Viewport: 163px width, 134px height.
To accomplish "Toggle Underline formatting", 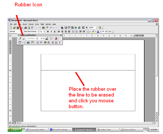I will pos(55,32).
